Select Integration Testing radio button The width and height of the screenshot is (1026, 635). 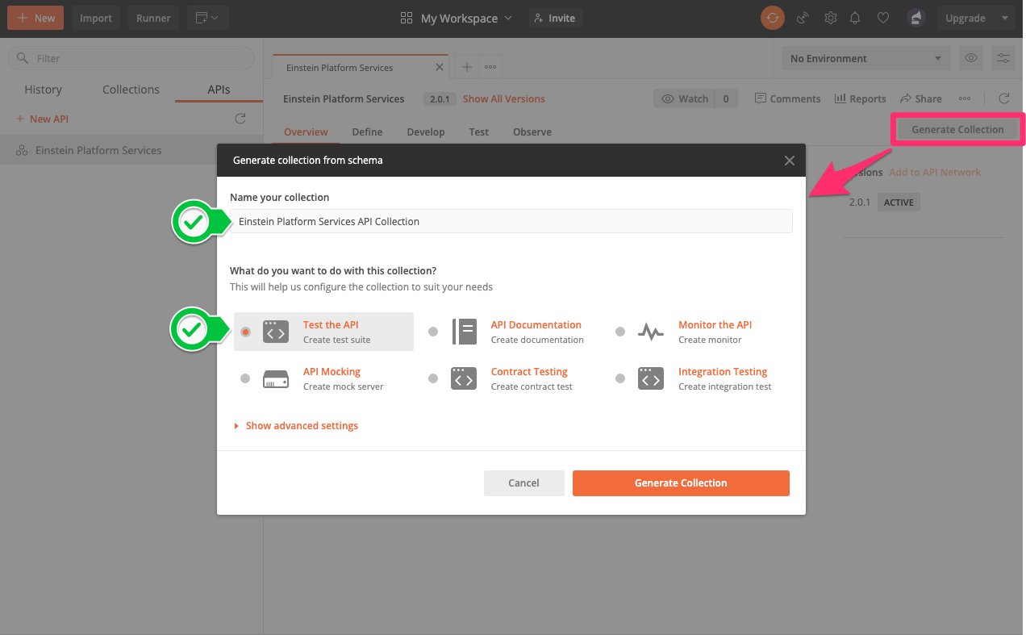pyautogui.click(x=620, y=378)
